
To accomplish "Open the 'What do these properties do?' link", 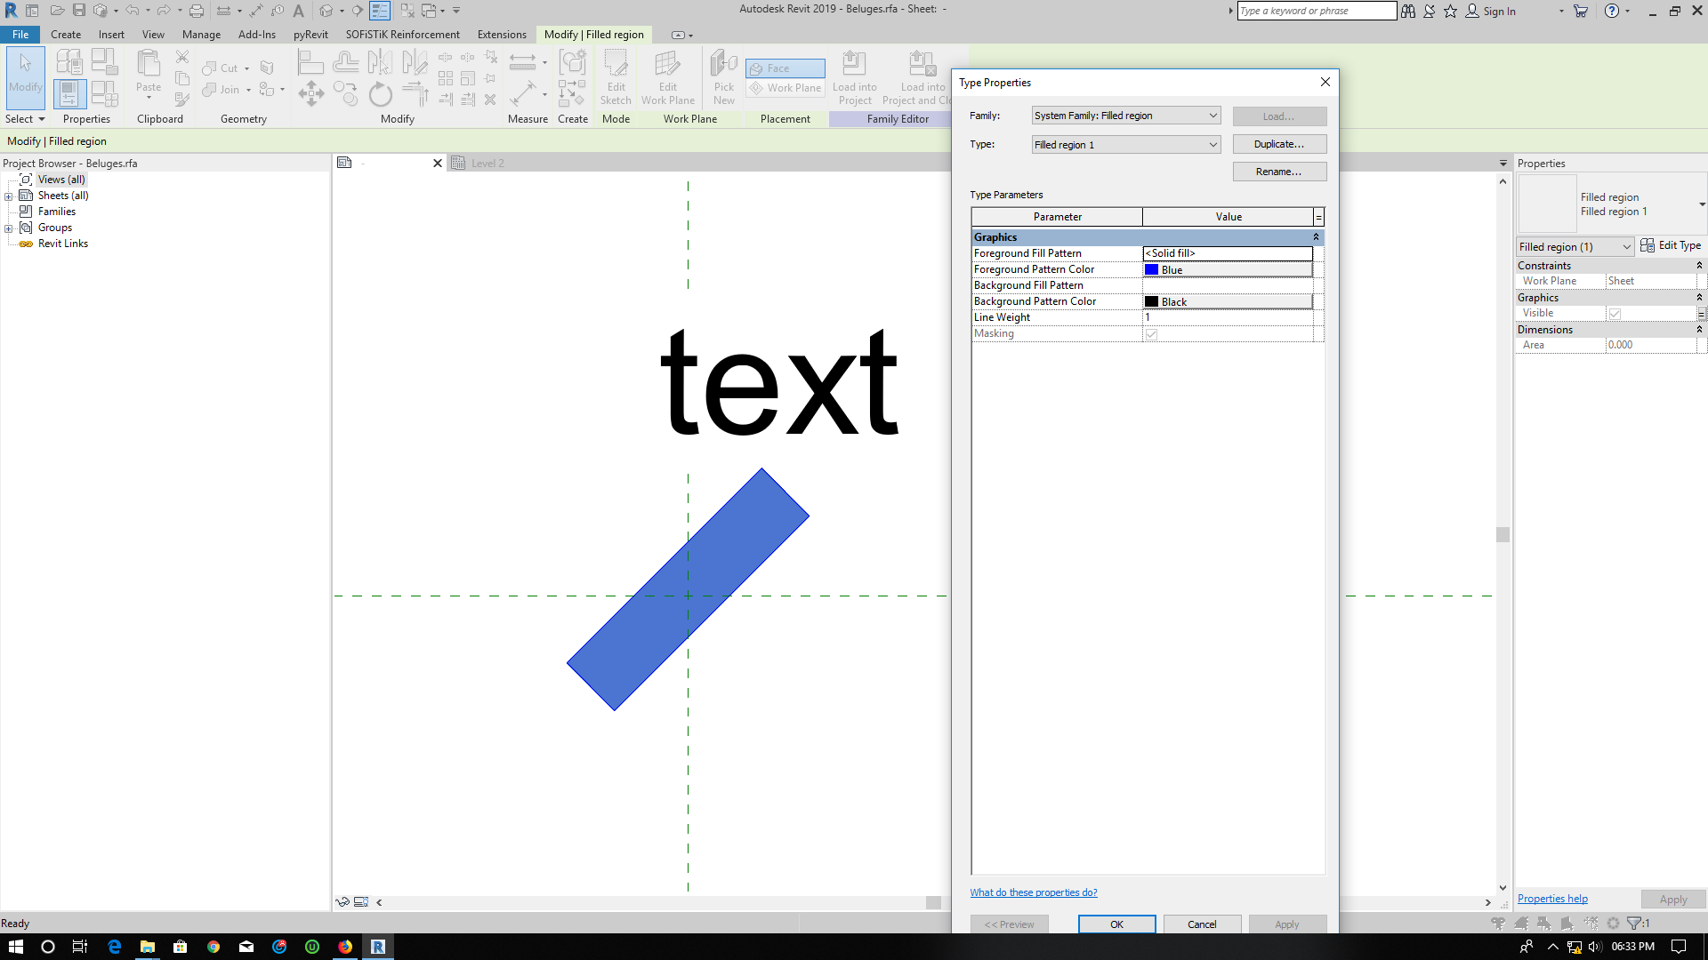I will [1034, 892].
